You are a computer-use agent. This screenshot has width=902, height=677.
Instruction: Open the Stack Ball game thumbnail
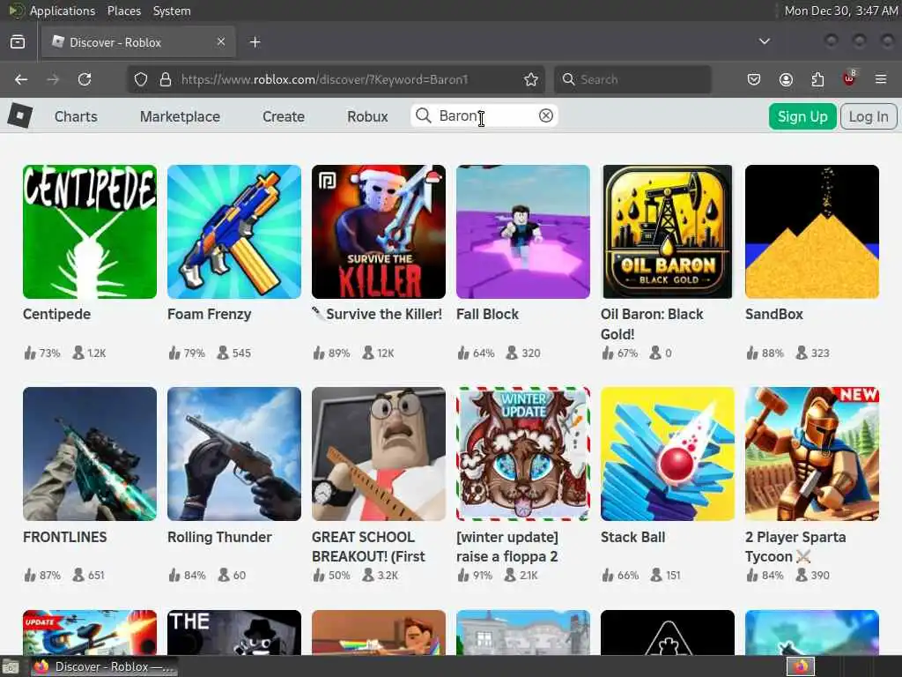(668, 454)
